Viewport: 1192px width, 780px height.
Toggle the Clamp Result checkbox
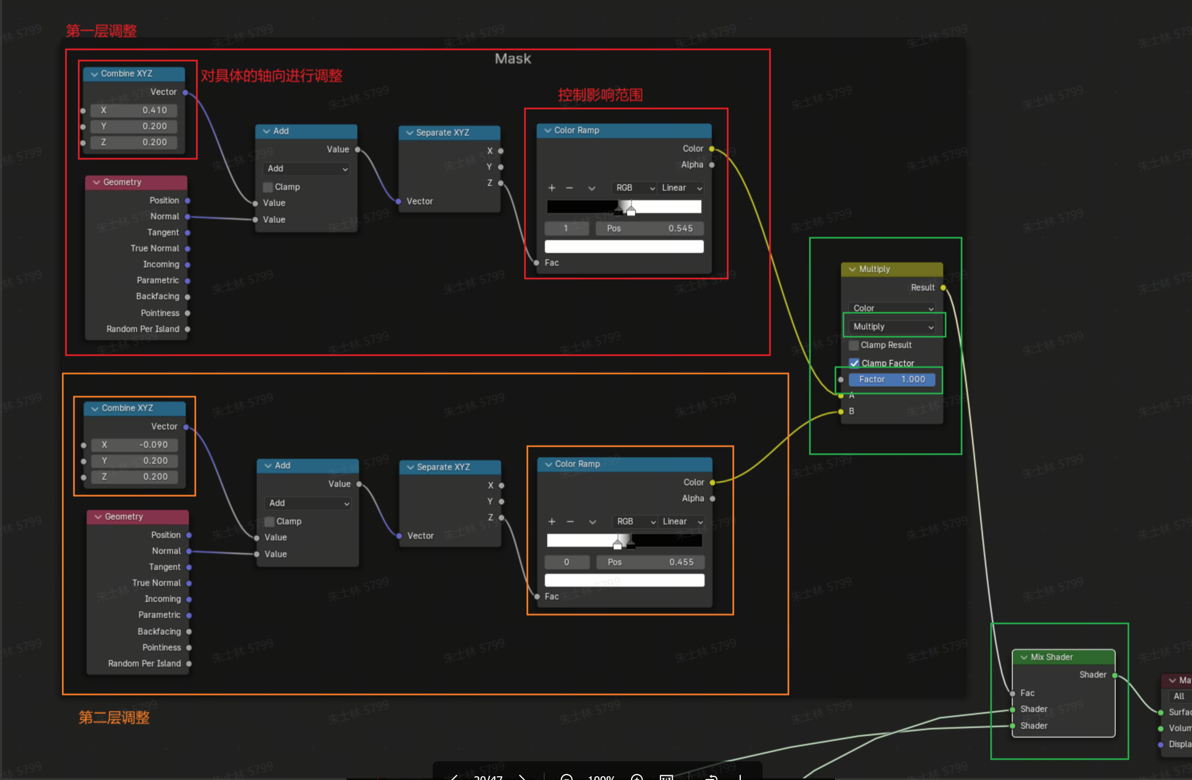tap(854, 345)
